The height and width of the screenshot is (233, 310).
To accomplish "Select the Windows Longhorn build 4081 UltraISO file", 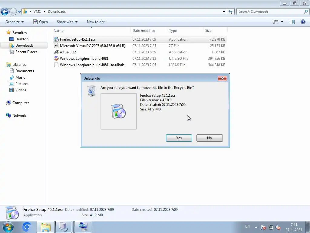I will pyautogui.click(x=139, y=59).
